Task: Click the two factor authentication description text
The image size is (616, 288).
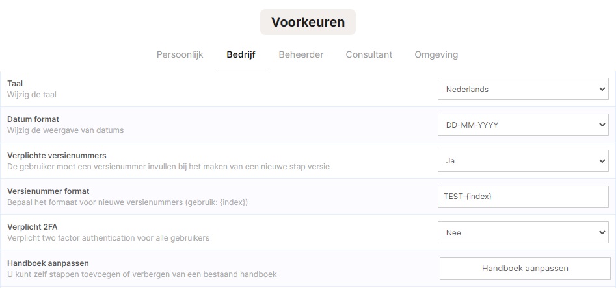Action: [x=108, y=238]
